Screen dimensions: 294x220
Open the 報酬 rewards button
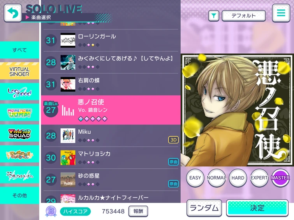(138, 211)
